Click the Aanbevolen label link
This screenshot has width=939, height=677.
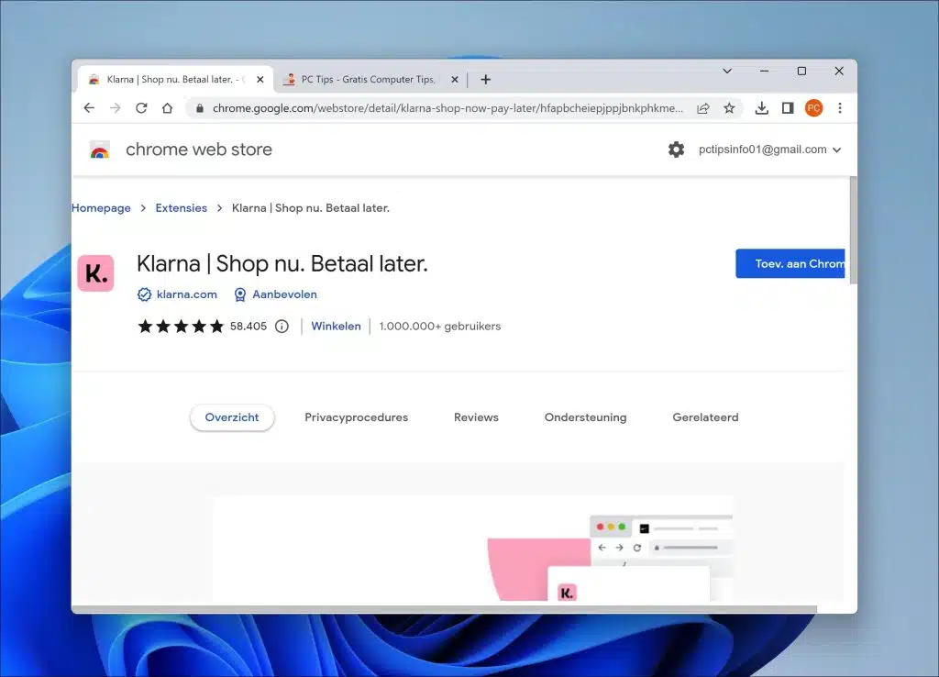click(284, 294)
